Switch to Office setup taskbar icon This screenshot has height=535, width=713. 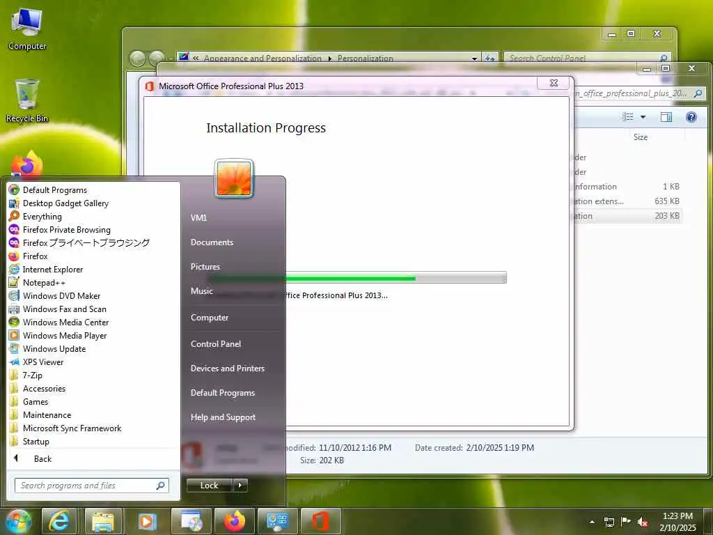(320, 521)
